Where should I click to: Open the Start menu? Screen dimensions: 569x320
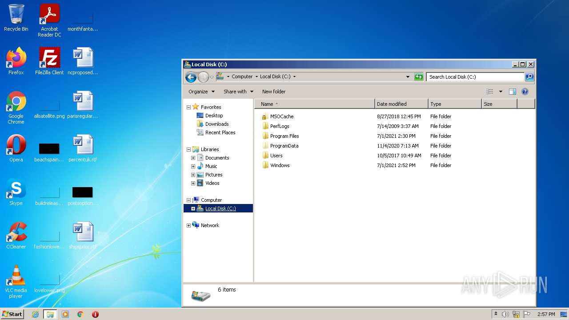coord(12,314)
